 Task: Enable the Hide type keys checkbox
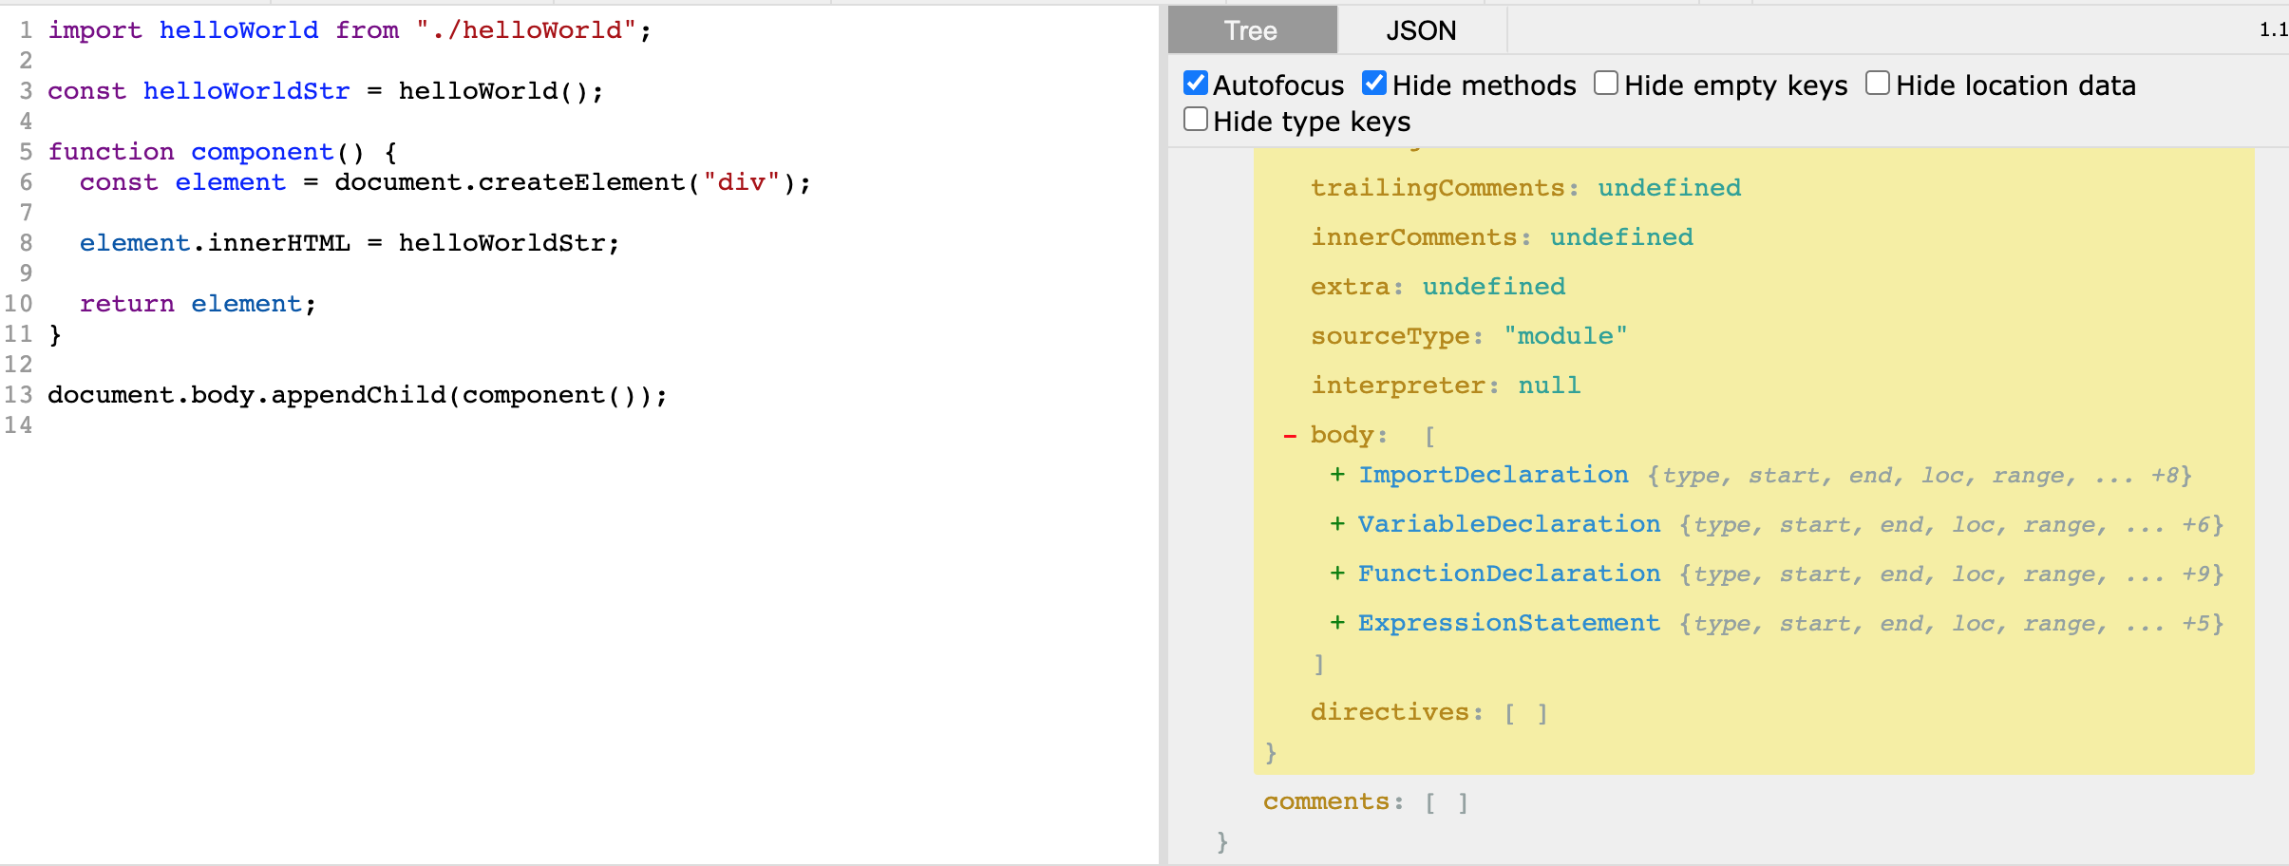coord(1196,120)
